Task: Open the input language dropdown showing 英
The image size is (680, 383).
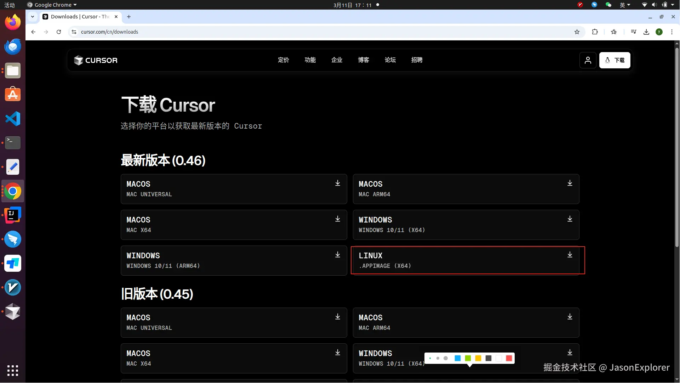Action: 625,5
